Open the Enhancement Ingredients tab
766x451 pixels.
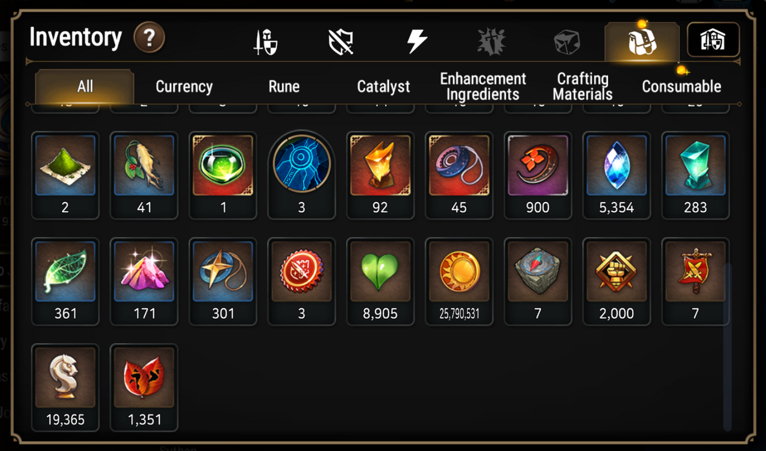tap(483, 86)
